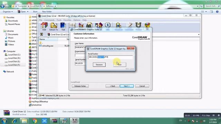221x124 pixels.
Task: Open the Explorer help icon
Action: point(217,12)
